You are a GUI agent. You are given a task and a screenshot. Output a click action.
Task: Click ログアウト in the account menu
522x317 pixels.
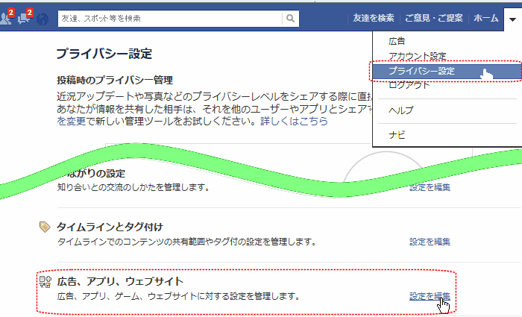(x=409, y=85)
